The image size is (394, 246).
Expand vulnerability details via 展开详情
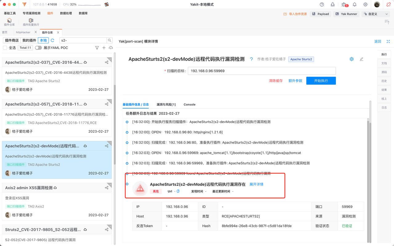click(x=256, y=184)
